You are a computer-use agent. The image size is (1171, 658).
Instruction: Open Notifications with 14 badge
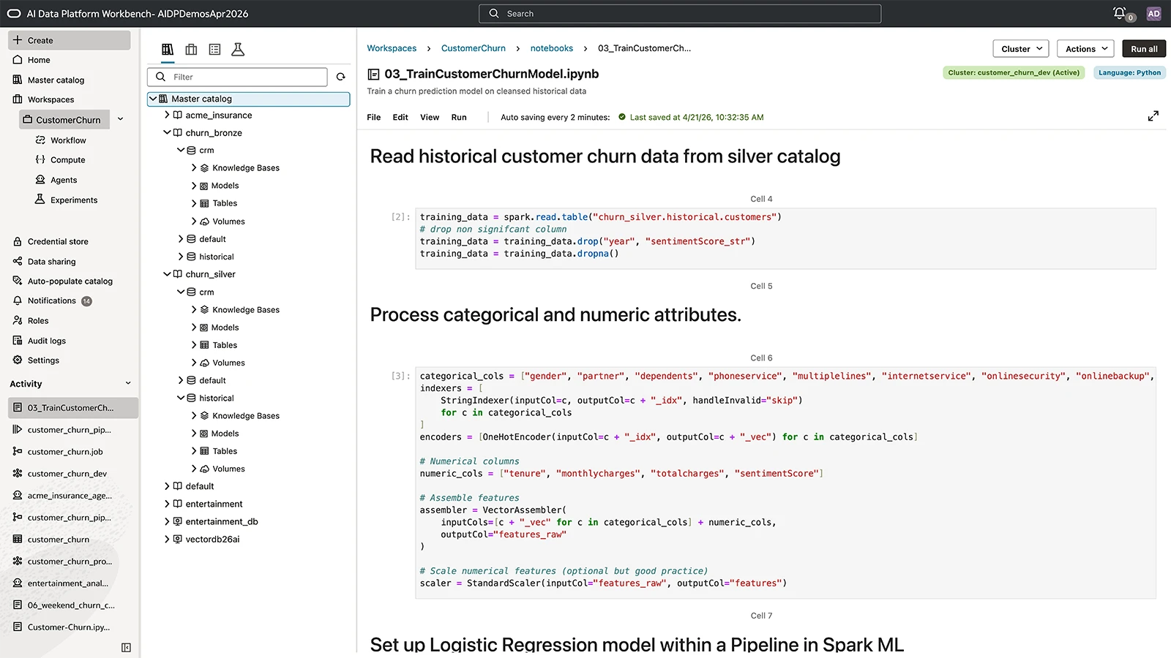click(52, 301)
